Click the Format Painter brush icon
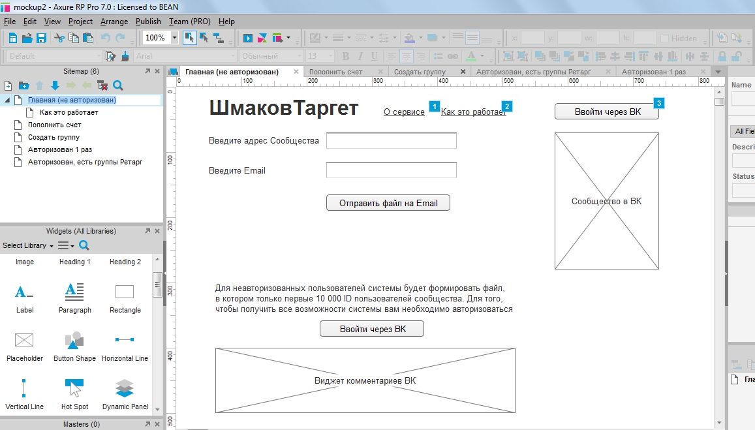The height and width of the screenshot is (430, 755). coord(125,56)
